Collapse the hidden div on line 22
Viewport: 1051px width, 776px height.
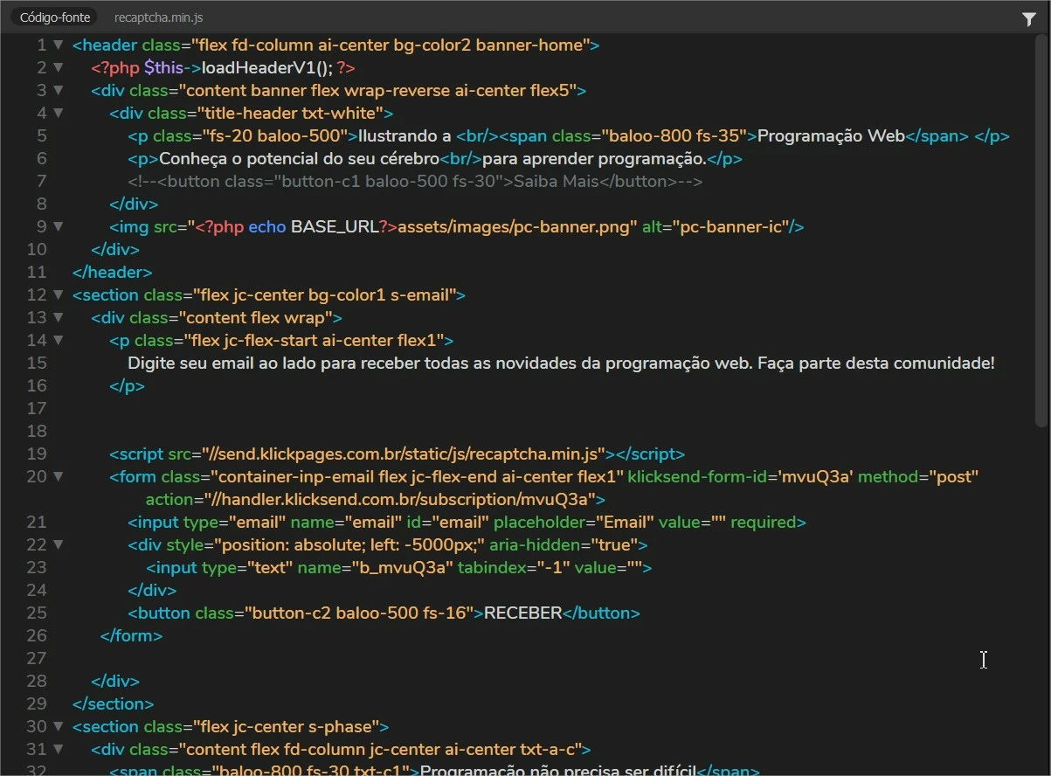58,544
